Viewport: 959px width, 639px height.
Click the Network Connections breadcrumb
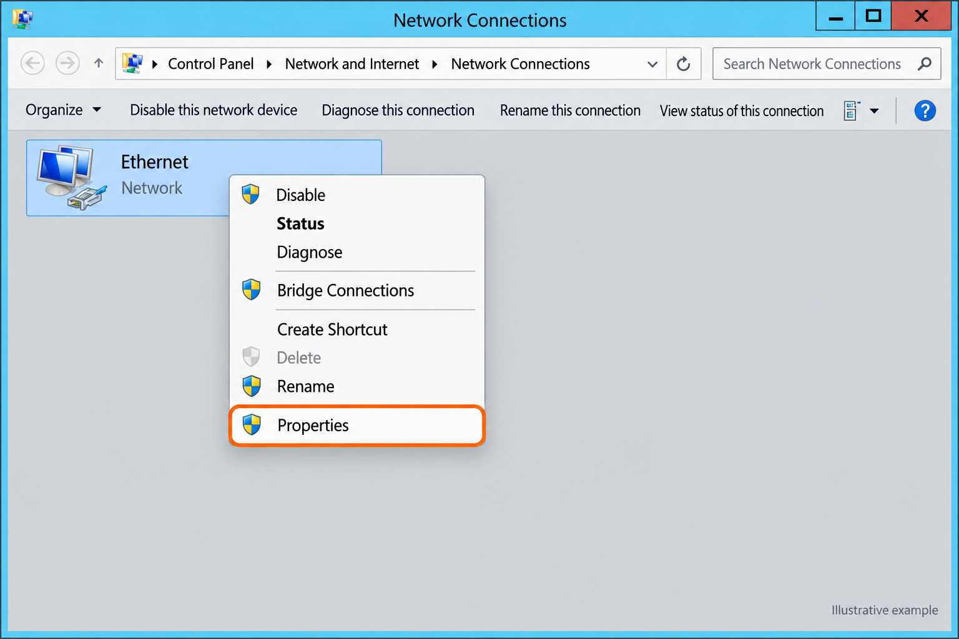pos(520,64)
